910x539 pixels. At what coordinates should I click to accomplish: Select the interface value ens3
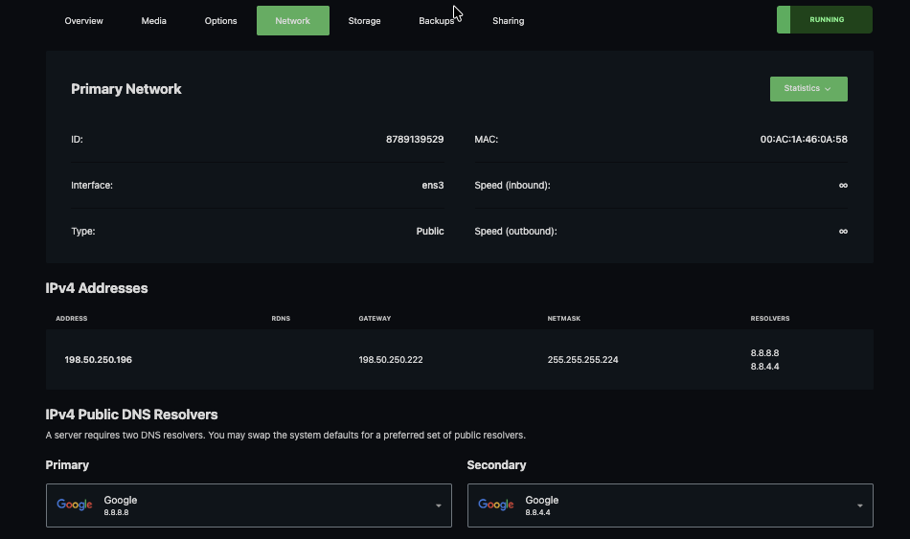[433, 185]
